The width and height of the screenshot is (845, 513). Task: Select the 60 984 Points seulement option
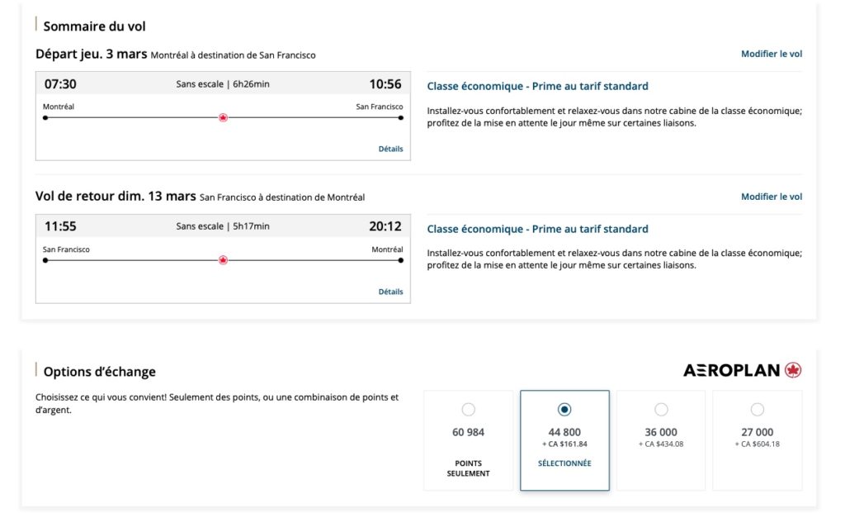(x=469, y=408)
